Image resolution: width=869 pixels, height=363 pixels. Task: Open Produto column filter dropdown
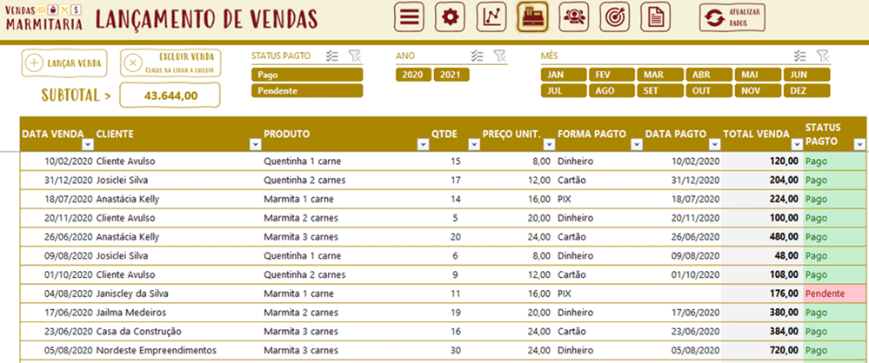coord(423,145)
